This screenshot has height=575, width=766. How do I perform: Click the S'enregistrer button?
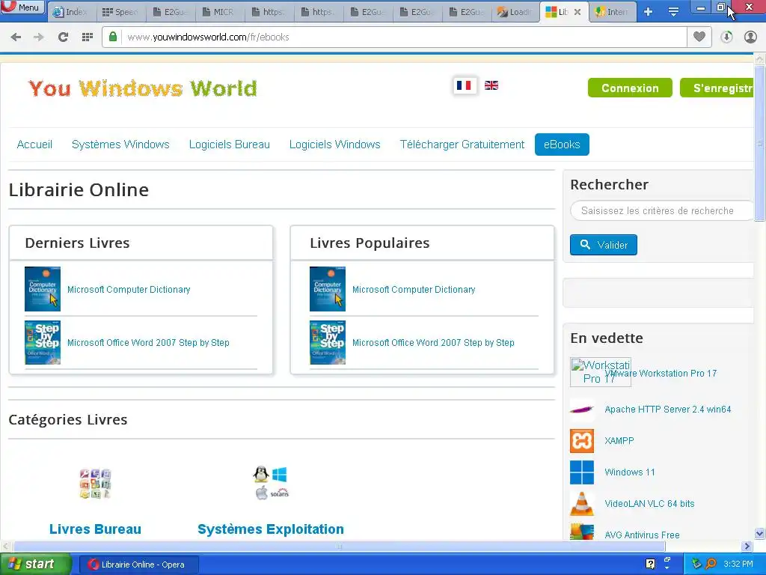tap(717, 88)
